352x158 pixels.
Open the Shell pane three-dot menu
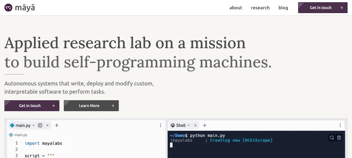(340, 125)
